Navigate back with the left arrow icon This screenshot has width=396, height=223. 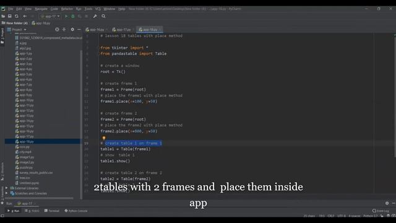[x=25, y=16]
